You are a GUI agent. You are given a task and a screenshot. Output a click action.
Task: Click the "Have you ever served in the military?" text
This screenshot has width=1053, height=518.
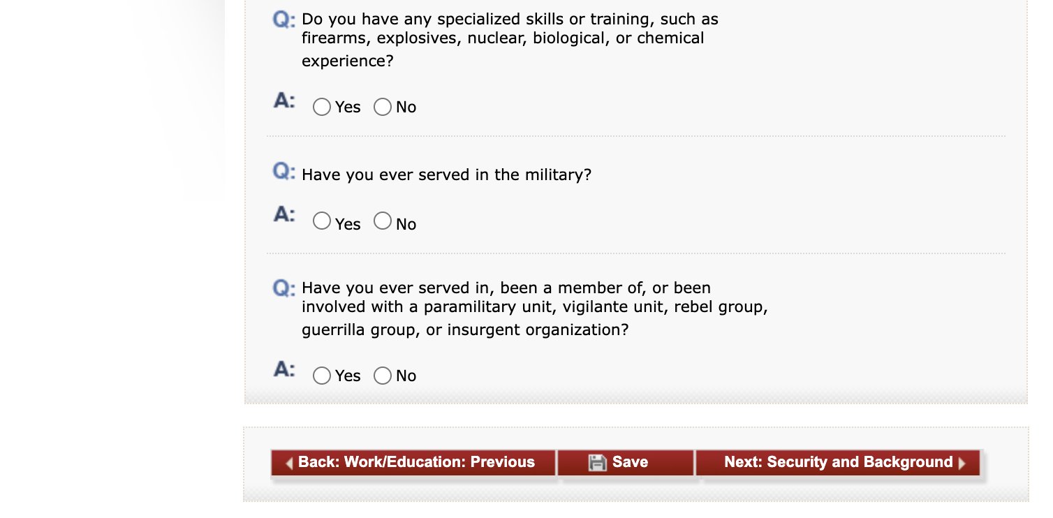447,175
